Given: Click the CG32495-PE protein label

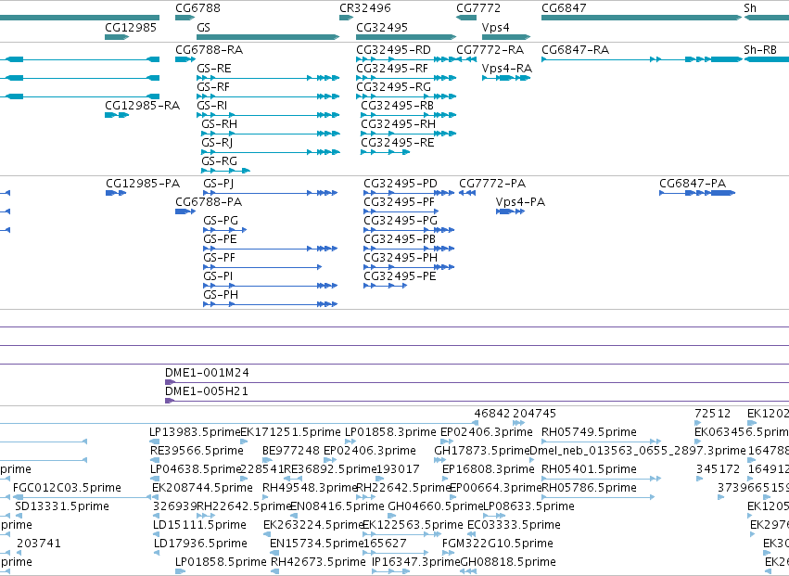Looking at the screenshot, I should tap(400, 276).
